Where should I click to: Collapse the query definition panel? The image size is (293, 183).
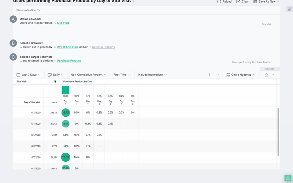tap(270, 69)
